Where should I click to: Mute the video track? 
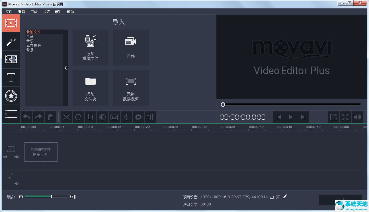tap(17, 157)
